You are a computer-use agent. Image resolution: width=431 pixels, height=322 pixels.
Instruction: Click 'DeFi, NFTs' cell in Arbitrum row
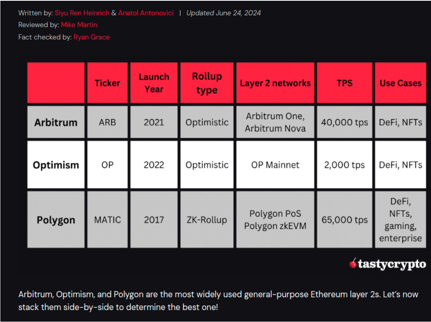pos(401,122)
